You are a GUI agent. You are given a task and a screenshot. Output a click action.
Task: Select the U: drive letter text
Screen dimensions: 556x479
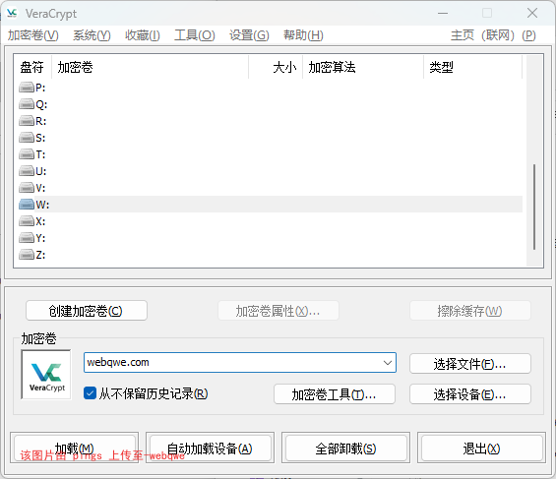[40, 171]
